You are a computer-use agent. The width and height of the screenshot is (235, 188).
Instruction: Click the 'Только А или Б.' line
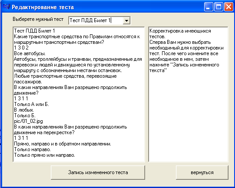pyautogui.click(x=31, y=104)
